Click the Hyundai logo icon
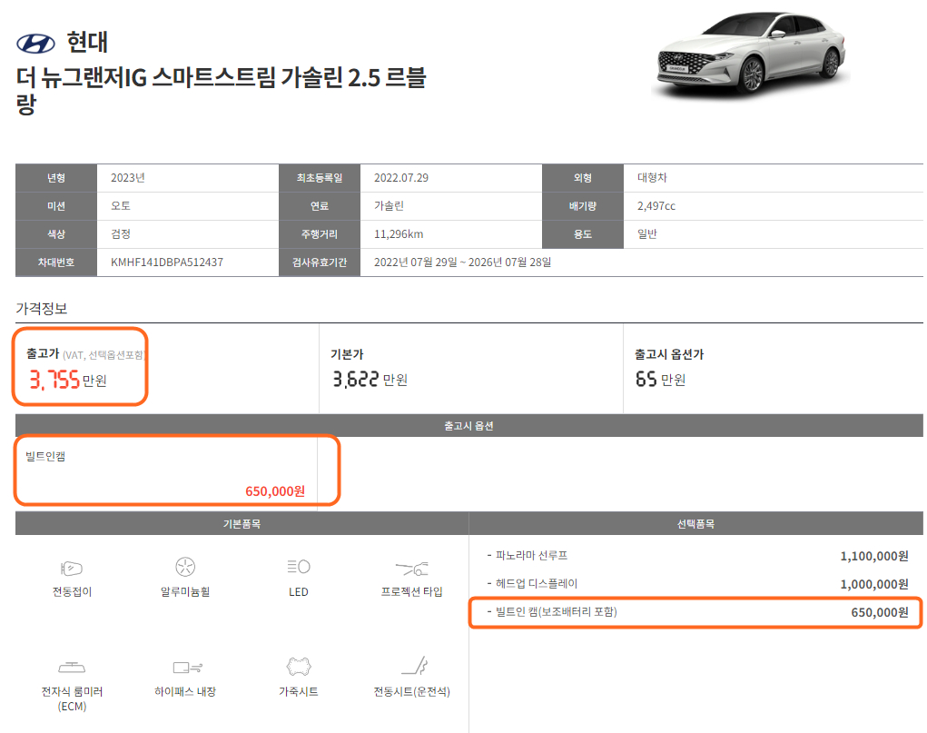This screenshot has width=927, height=733. click(x=35, y=44)
